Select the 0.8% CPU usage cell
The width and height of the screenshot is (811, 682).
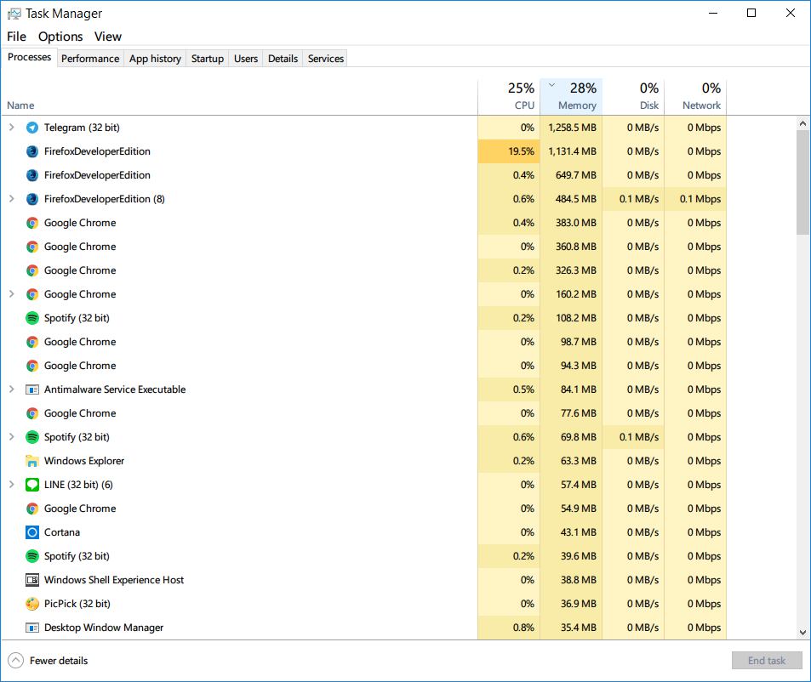click(x=509, y=628)
